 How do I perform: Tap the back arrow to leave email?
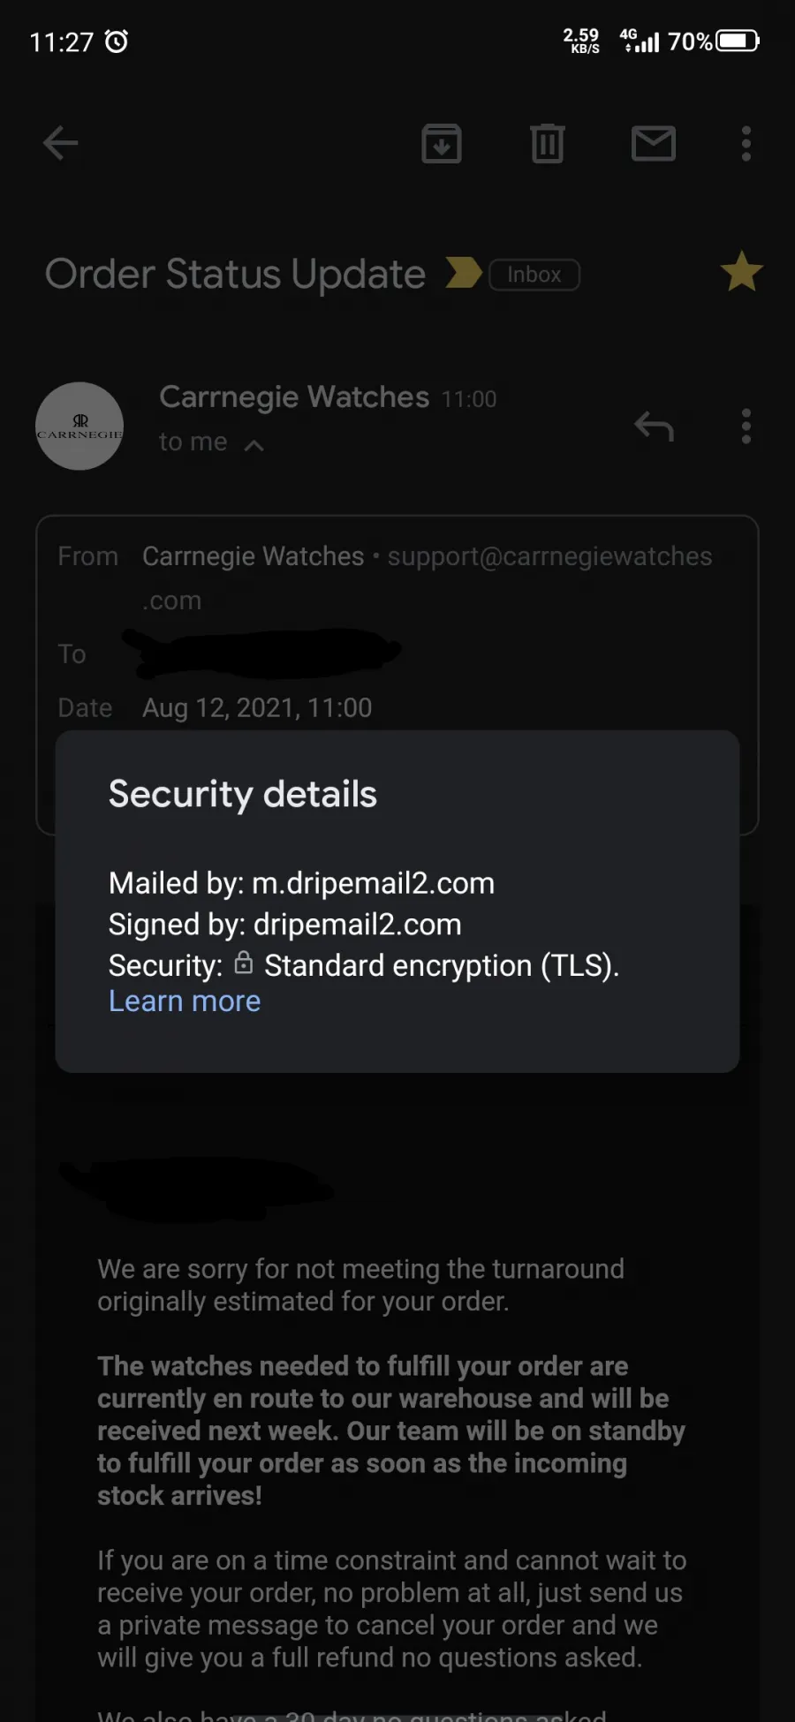point(60,143)
